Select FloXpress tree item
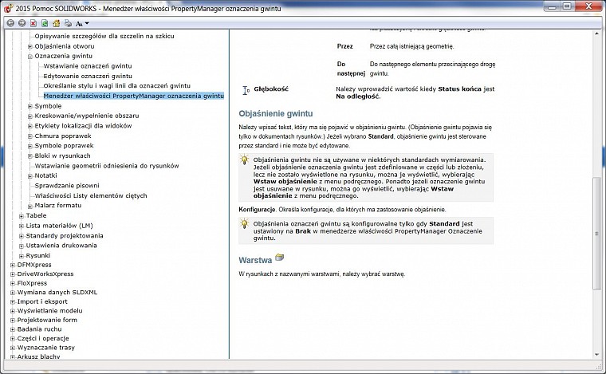This screenshot has width=606, height=374. pyautogui.click(x=32, y=283)
